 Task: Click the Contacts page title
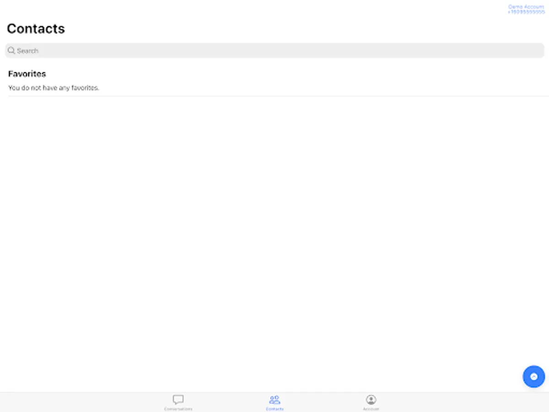coord(36,28)
